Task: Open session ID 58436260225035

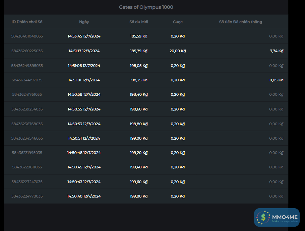Action: click(x=27, y=51)
